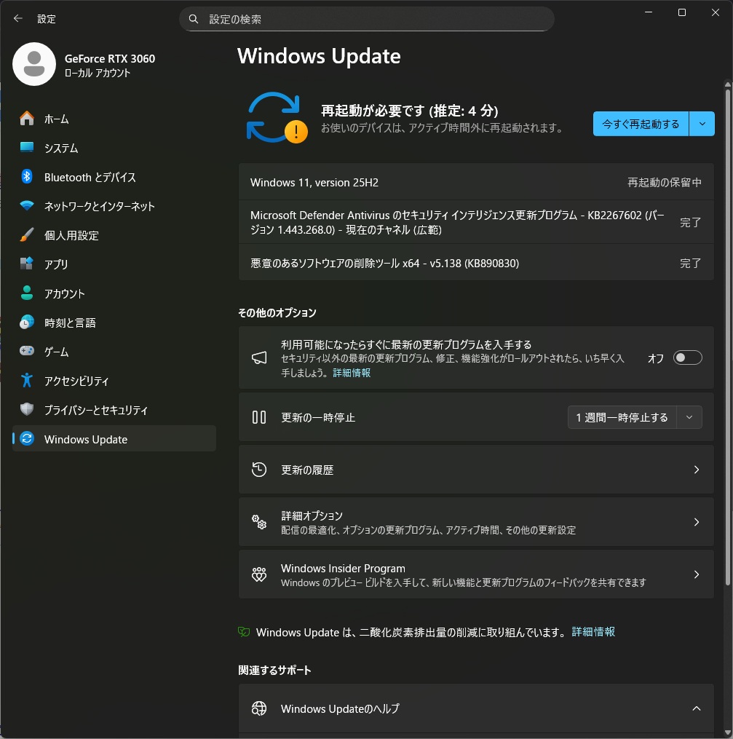Click the 時刻と言語 clock globe icon
733x739 pixels.
click(27, 322)
